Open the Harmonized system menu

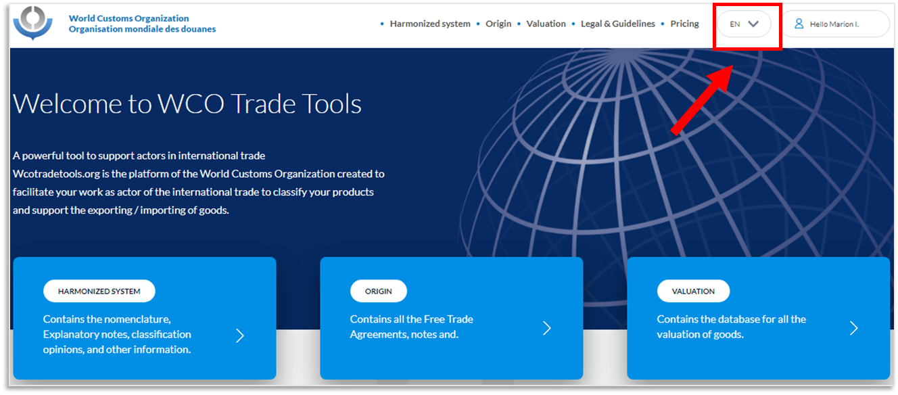coord(430,24)
